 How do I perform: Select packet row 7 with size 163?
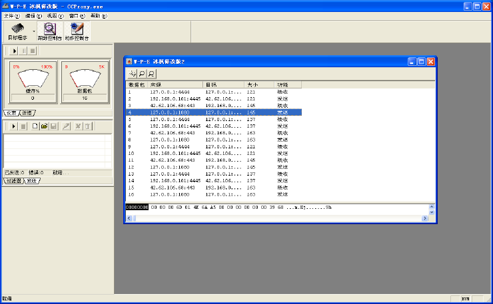[214, 133]
